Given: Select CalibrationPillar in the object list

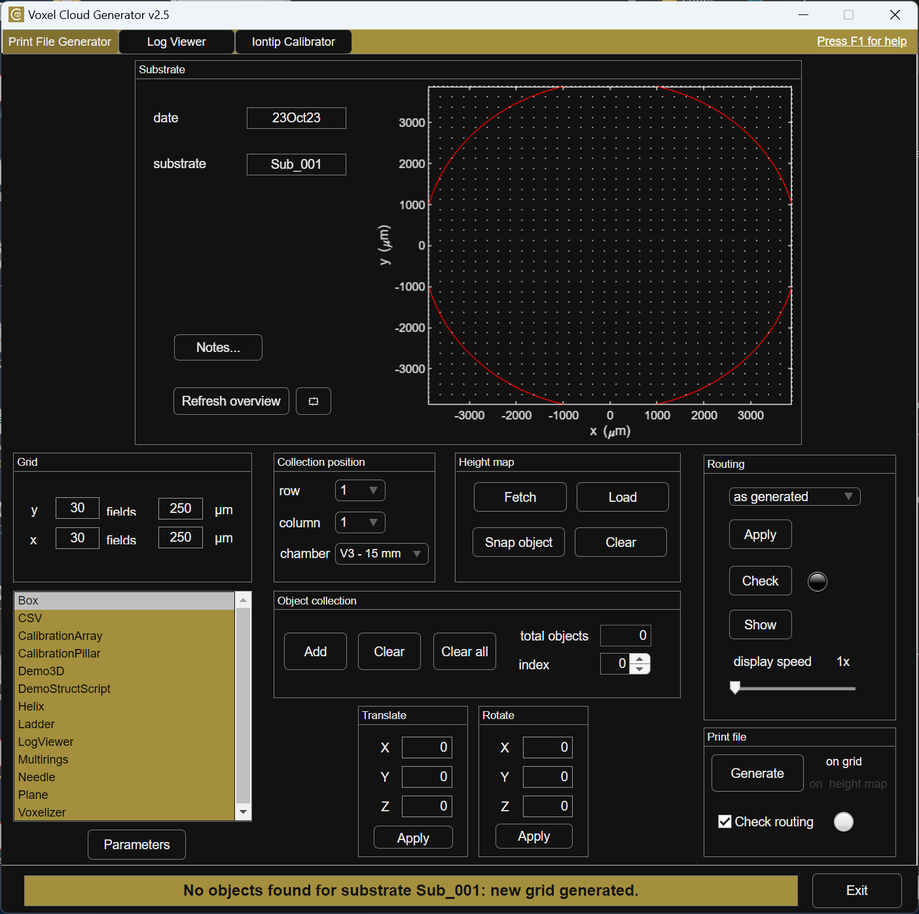Looking at the screenshot, I should (124, 654).
